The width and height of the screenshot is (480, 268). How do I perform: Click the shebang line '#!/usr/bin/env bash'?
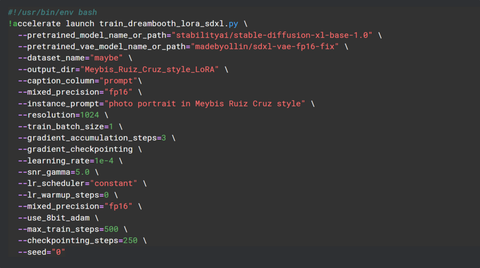(x=52, y=12)
